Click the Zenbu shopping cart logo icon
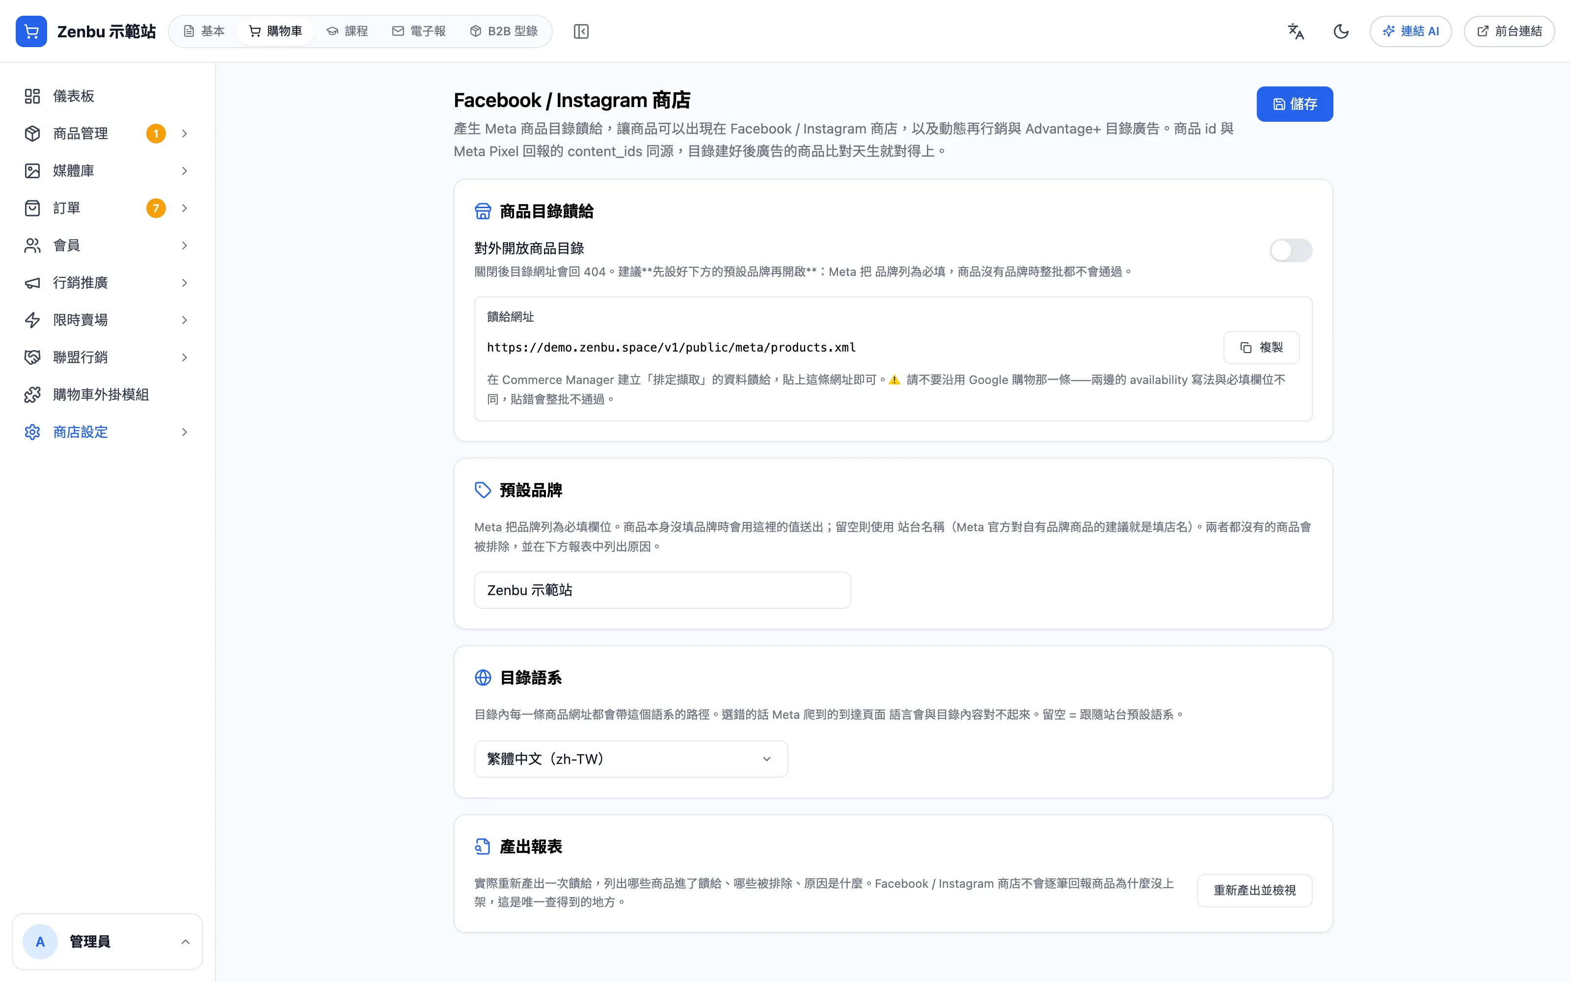Screen dimensions: 1571x982 tap(31, 31)
